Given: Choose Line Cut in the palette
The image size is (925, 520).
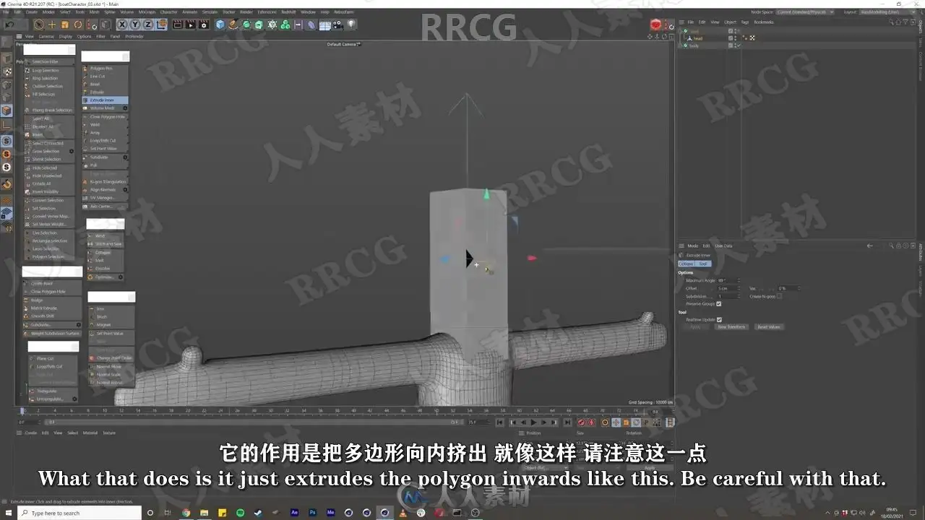Looking at the screenshot, I should (105, 76).
